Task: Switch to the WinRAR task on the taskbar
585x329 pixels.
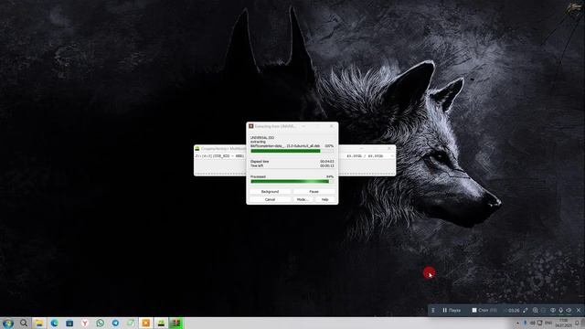Action: click(176, 323)
